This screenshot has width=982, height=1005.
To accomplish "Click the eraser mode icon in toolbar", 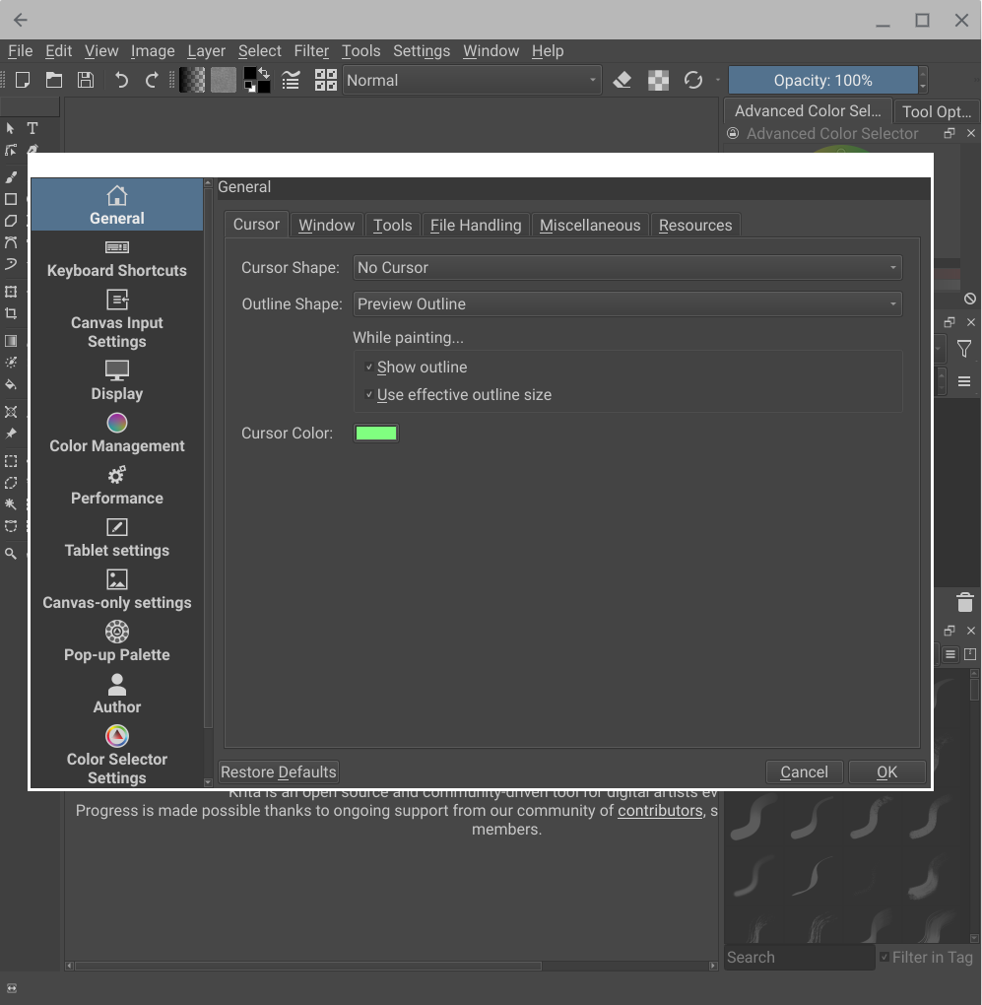I will (x=622, y=81).
